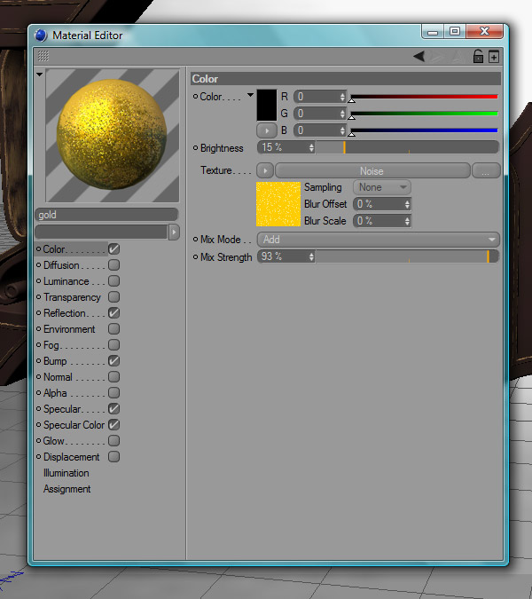Screen dimensions: 532x599
Task: Disable the Reflection checkbox
Action: click(113, 313)
